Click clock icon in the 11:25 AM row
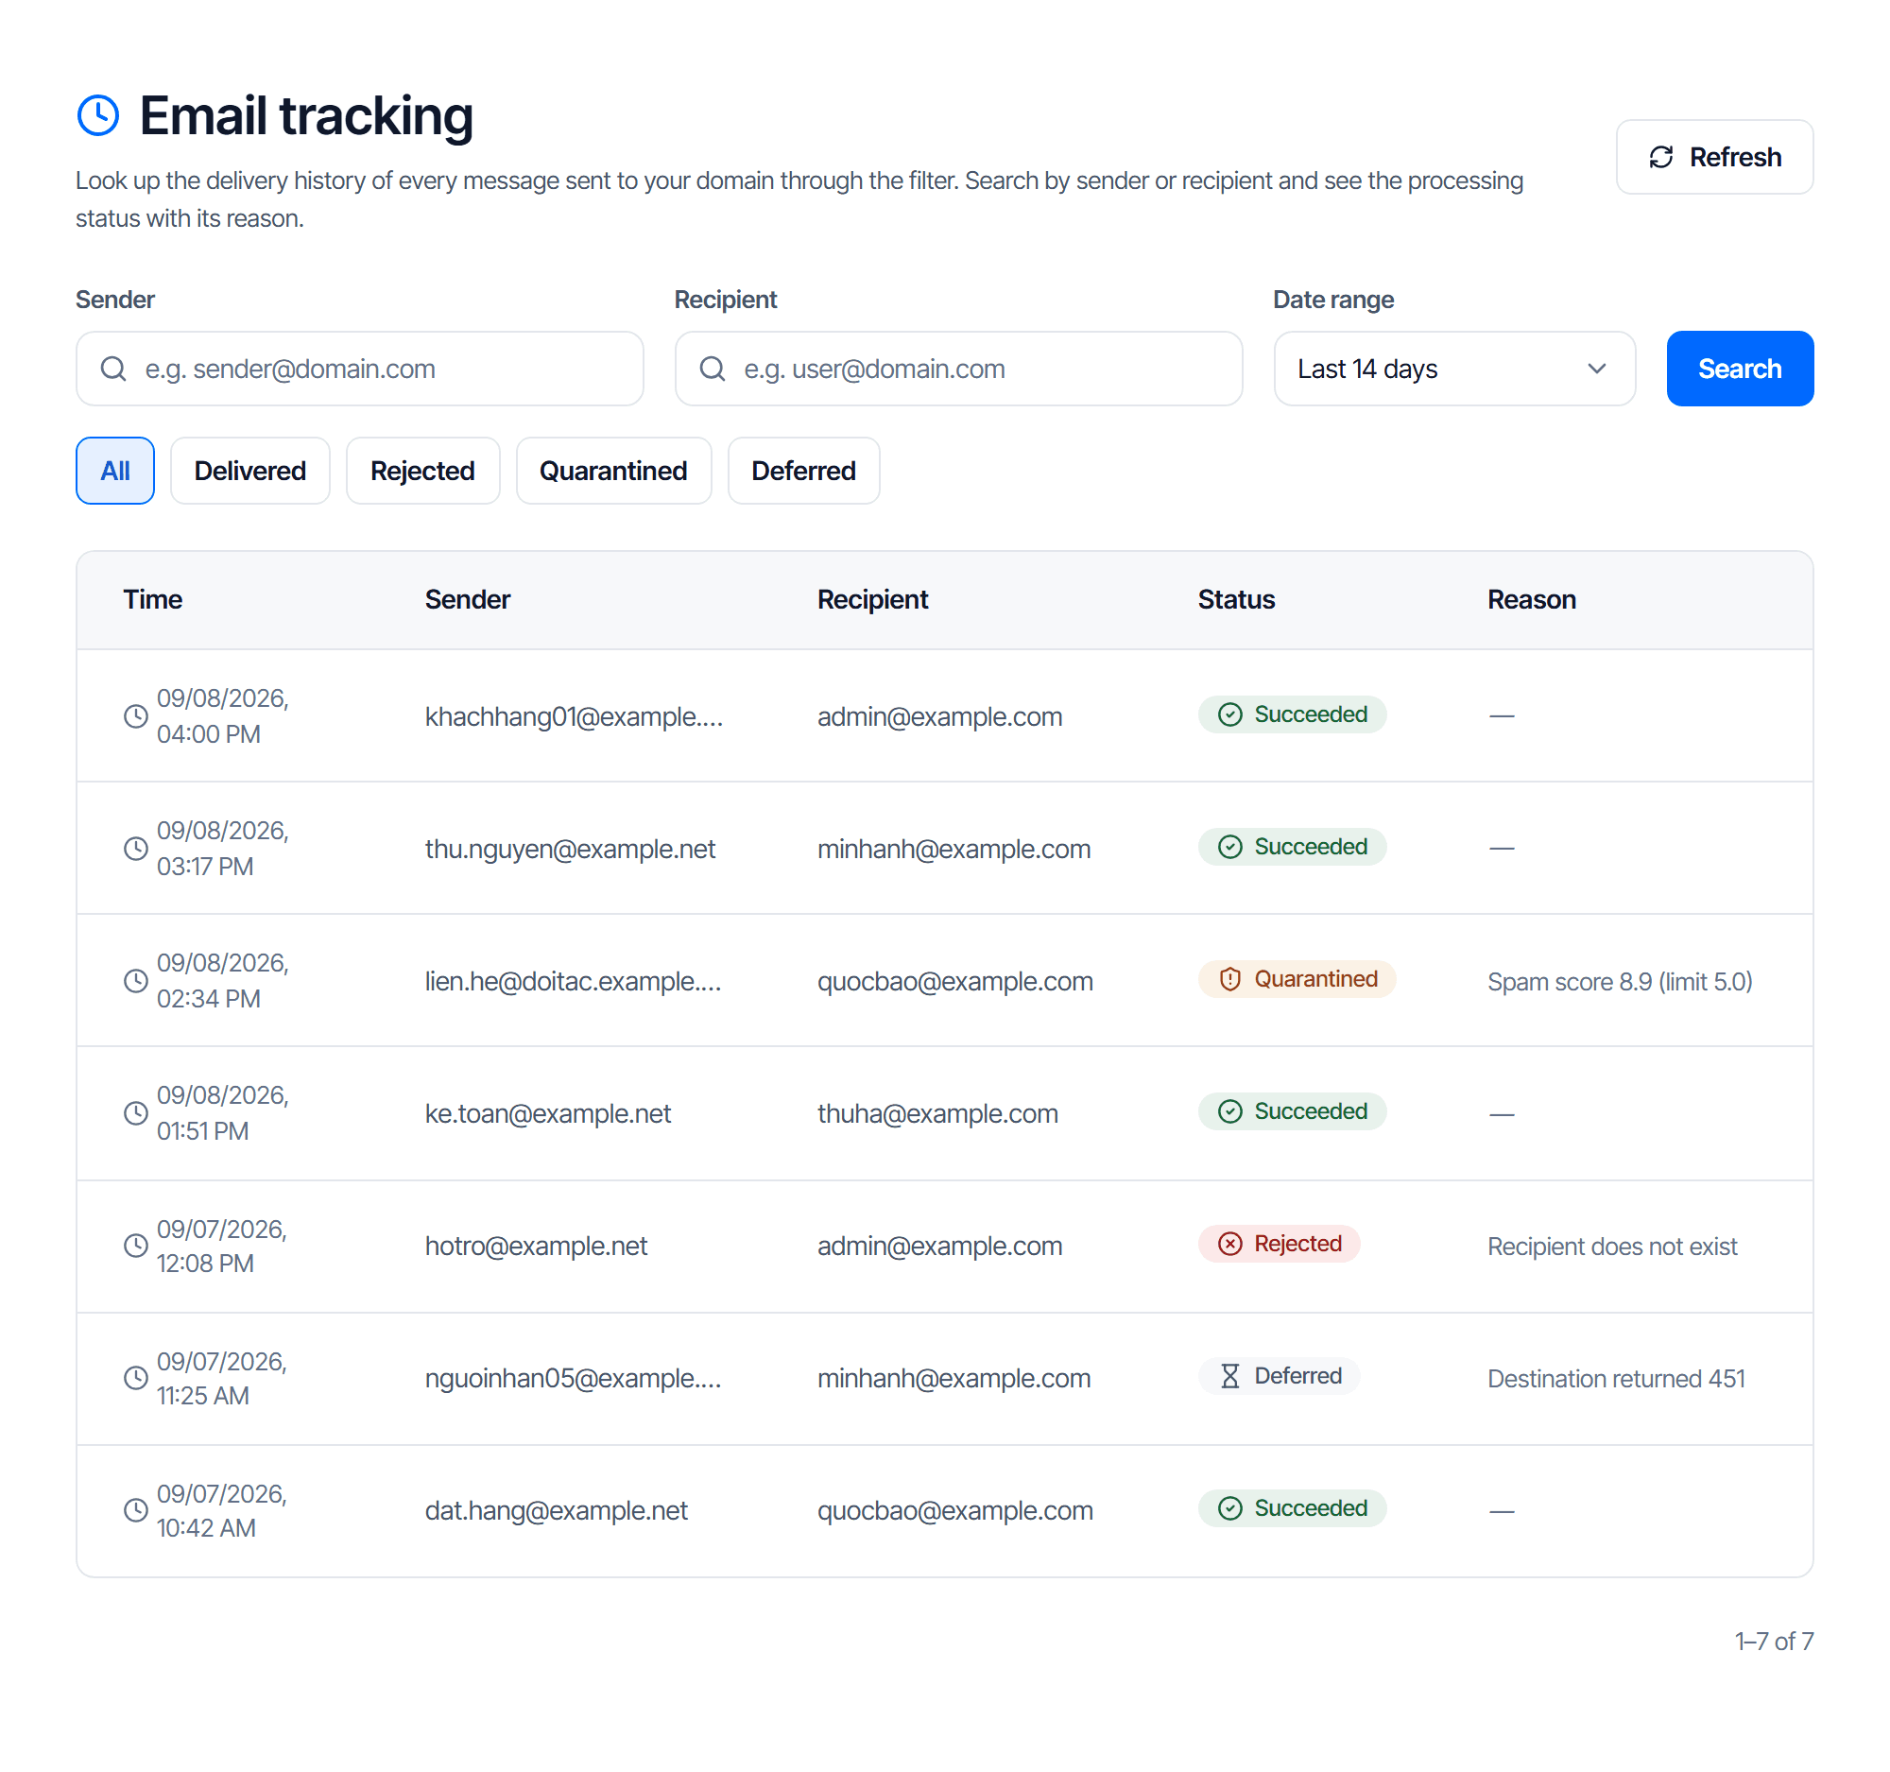The image size is (1890, 1772). click(136, 1378)
